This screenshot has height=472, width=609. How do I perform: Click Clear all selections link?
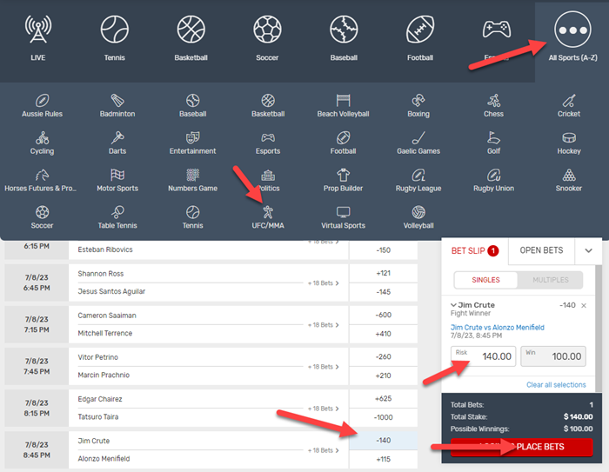coord(556,385)
